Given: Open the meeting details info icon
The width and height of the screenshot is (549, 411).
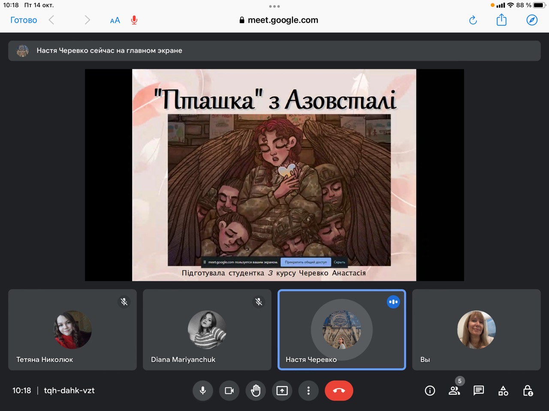Looking at the screenshot, I should pos(430,390).
